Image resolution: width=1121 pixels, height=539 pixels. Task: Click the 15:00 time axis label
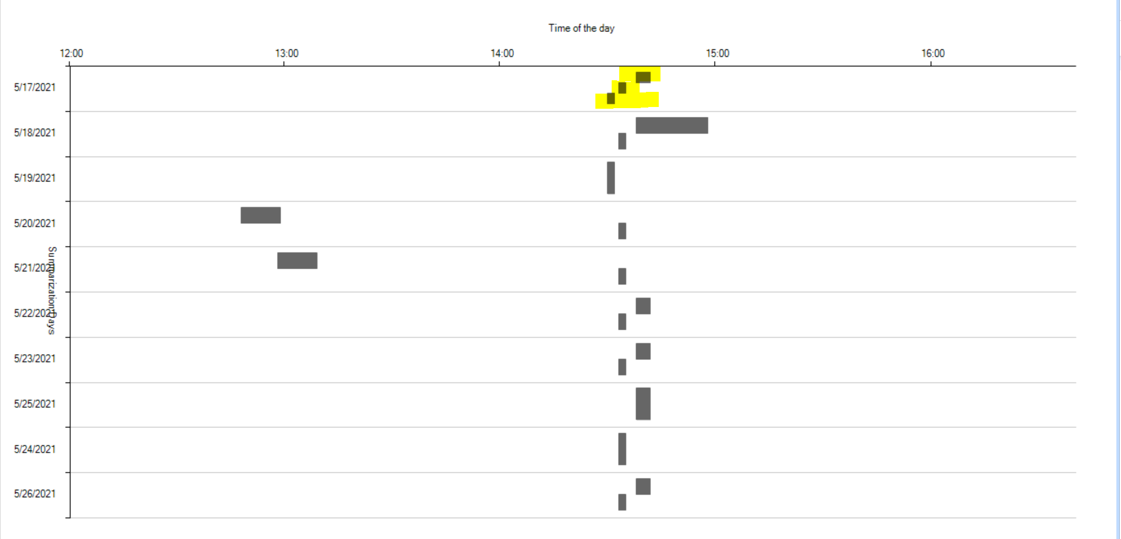click(717, 53)
